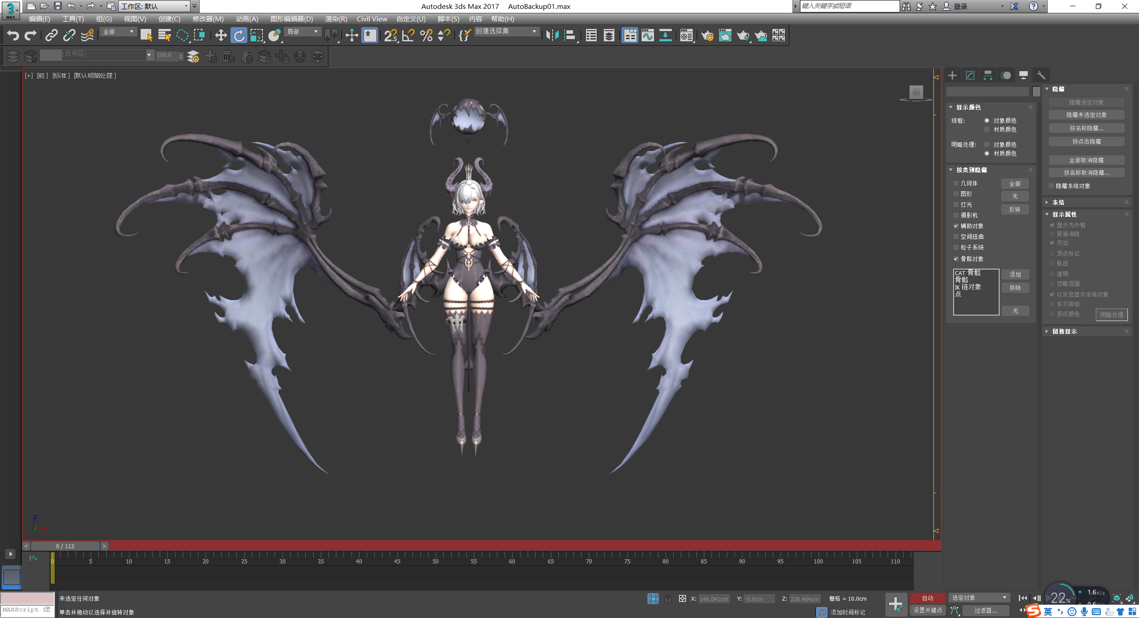
Task: Open the 编辑(E) menu
Action: point(39,19)
